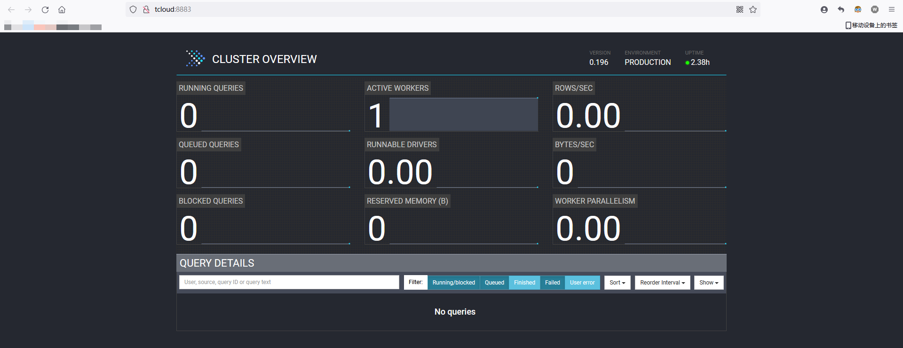The width and height of the screenshot is (903, 348).
Task: Open the Reorder Interval dropdown
Action: click(x=663, y=283)
